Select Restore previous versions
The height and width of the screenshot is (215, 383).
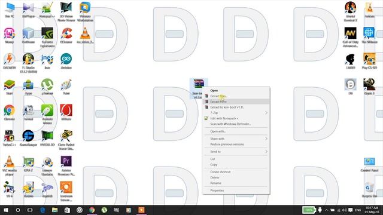(x=236, y=145)
